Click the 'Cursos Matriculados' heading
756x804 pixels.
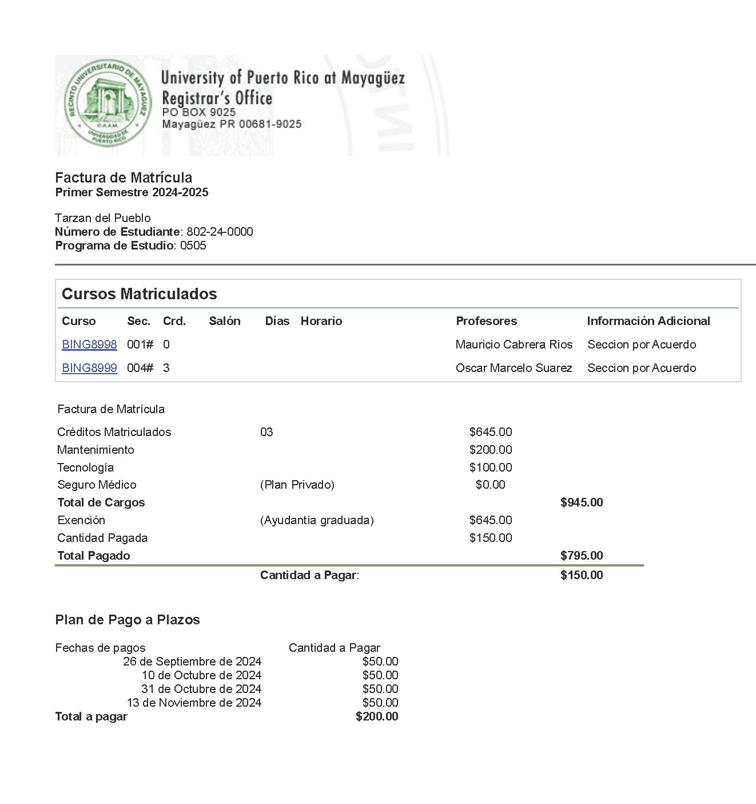pos(140,294)
